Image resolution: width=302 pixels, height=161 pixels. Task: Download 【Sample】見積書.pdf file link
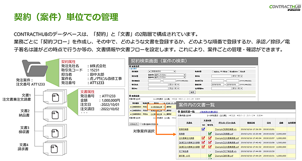pos(224,134)
